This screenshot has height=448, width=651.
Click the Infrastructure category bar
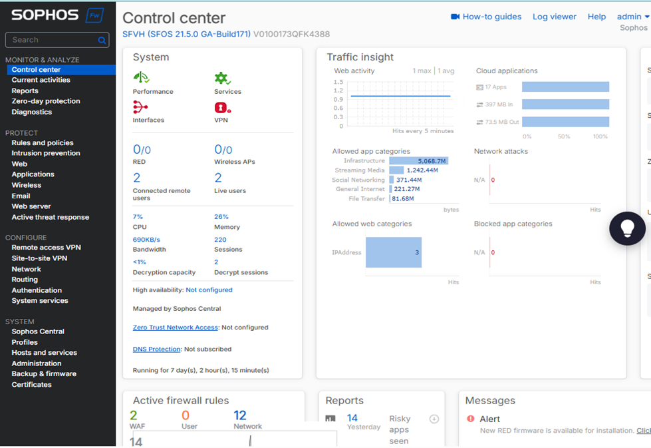point(418,161)
